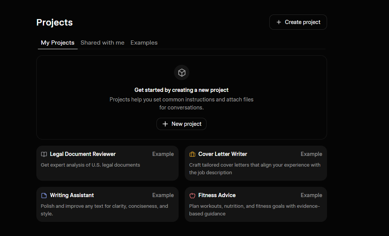Image resolution: width=389 pixels, height=236 pixels.
Task: Select the Cover Letter Writer title
Action: tap(223, 154)
